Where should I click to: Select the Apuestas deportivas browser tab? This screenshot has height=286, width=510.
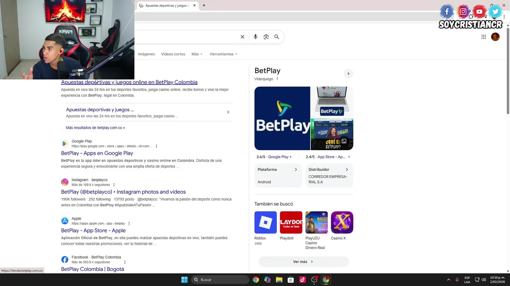(x=167, y=6)
